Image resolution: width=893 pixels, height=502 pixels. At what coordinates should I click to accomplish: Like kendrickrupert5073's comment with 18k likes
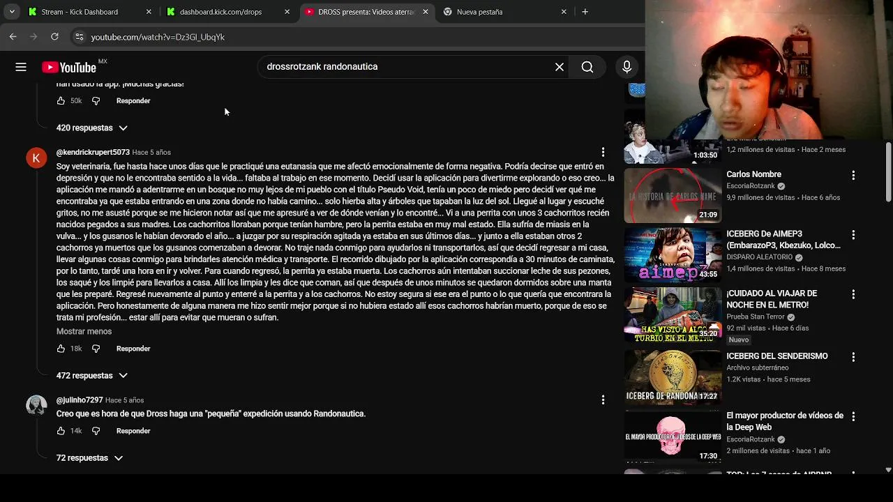[61, 349]
